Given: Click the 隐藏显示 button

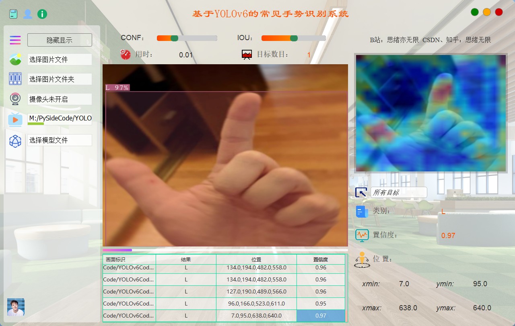Looking at the screenshot, I should (x=60, y=40).
